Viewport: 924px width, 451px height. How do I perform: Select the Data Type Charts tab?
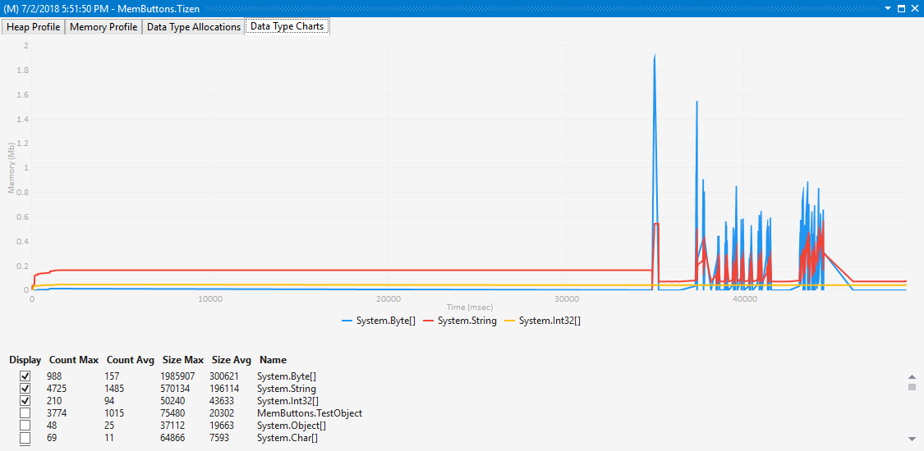287,27
